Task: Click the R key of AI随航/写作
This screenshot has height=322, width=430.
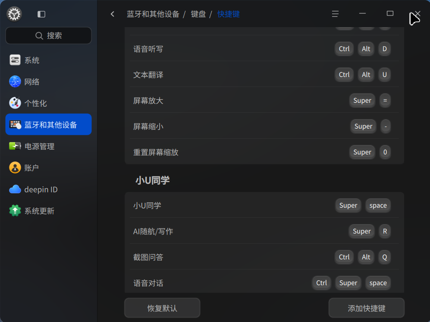Action: 385,231
